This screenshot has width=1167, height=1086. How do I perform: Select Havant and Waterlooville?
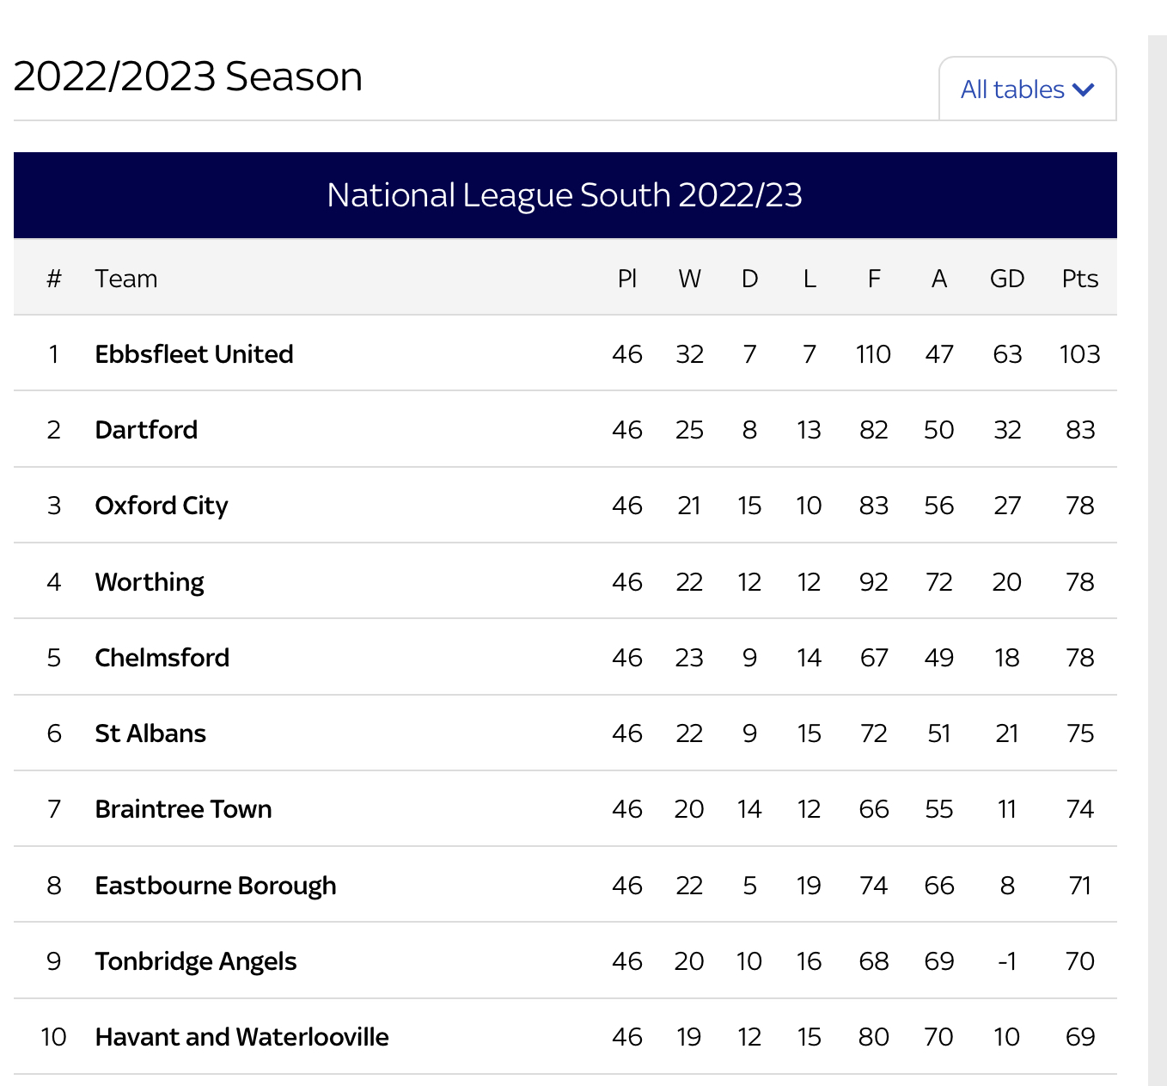coord(241,1036)
